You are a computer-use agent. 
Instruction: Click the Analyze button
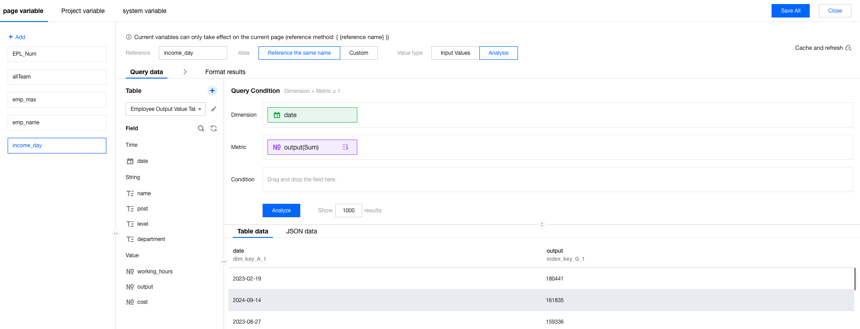(x=281, y=211)
